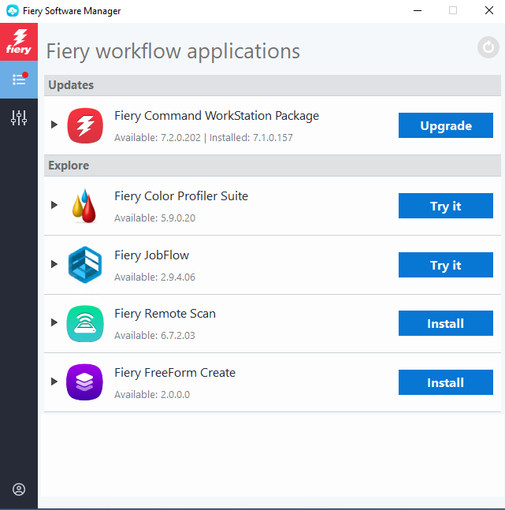Click the Fiery Color Profiler Suite icon
The width and height of the screenshot is (505, 510).
point(84,206)
